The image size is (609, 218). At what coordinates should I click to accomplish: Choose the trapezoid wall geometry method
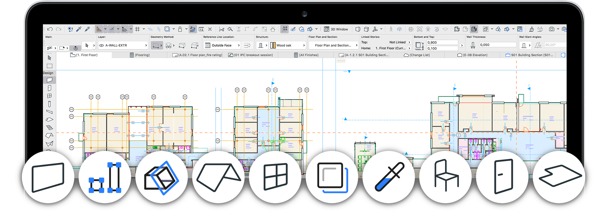pyautogui.click(x=182, y=46)
